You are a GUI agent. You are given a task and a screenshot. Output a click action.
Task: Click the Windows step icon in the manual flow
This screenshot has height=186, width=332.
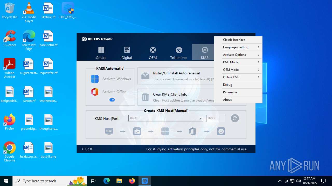165,131
